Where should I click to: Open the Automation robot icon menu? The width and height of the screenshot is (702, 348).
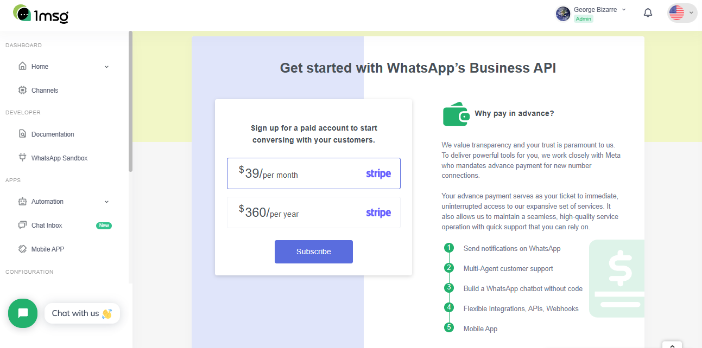point(22,201)
